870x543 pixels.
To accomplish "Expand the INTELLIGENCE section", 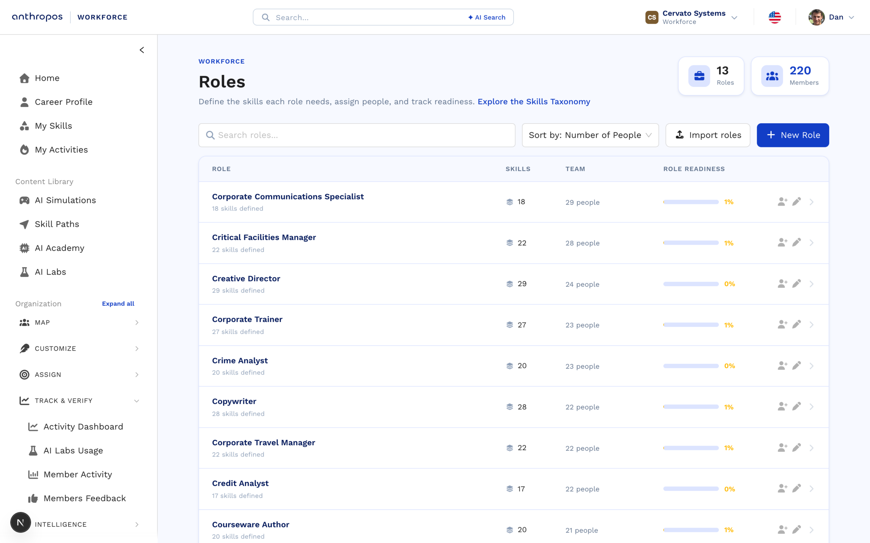I will (79, 524).
